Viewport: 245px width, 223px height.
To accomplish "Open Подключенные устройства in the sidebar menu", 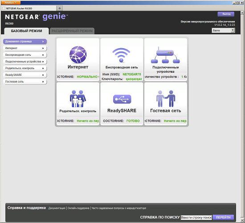I will (25, 62).
